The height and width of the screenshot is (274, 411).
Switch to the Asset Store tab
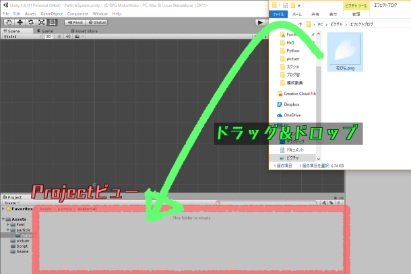84,31
